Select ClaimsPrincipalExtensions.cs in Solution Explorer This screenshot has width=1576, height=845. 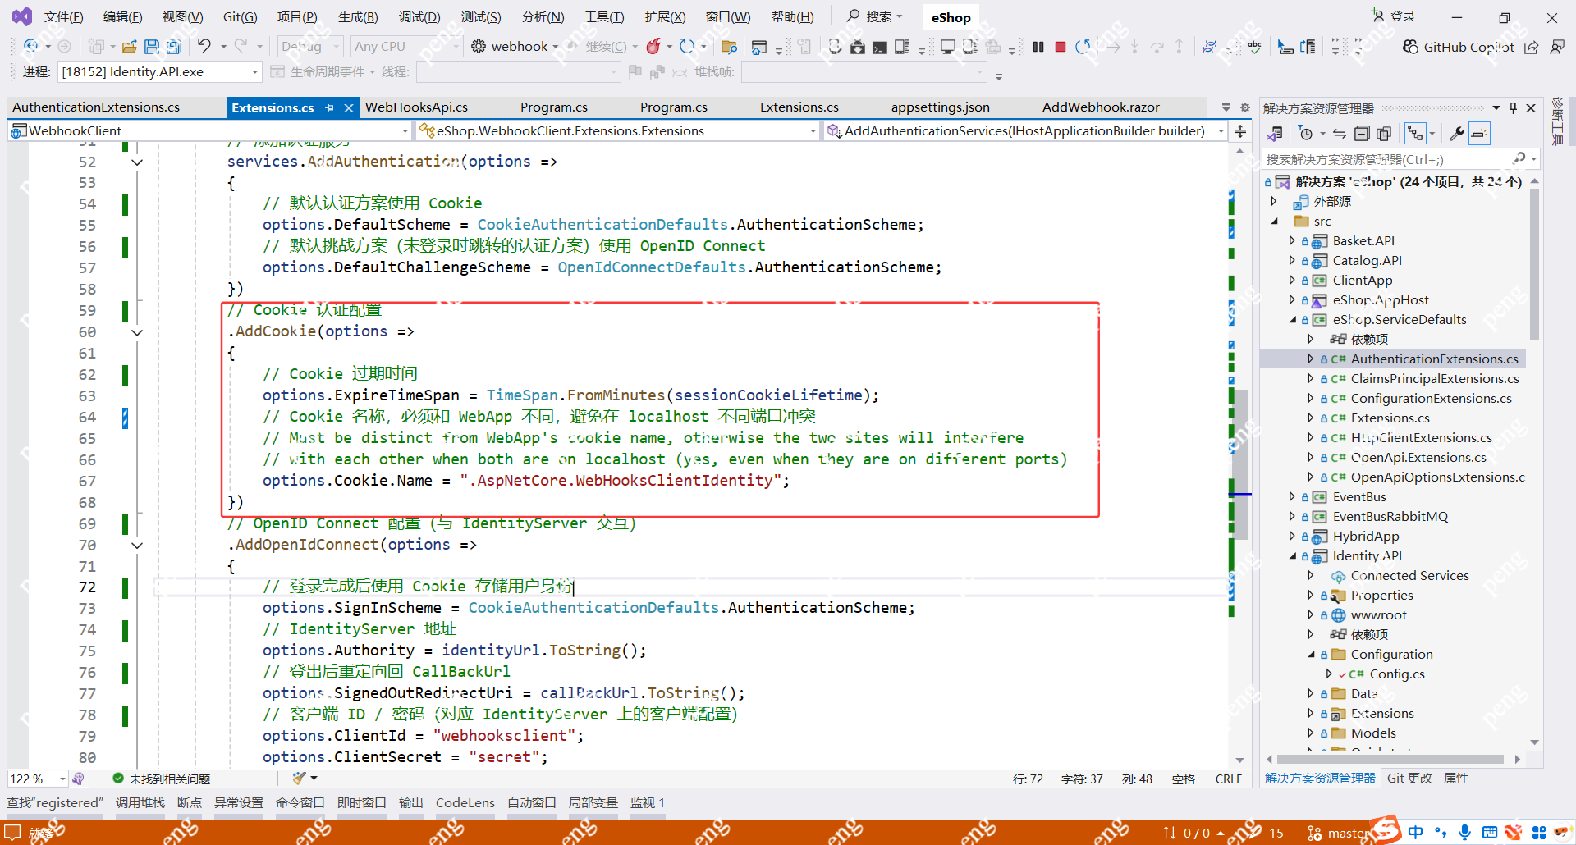(x=1435, y=379)
